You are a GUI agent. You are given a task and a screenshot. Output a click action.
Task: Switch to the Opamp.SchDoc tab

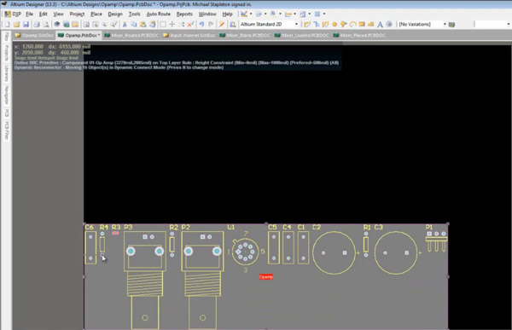35,35
